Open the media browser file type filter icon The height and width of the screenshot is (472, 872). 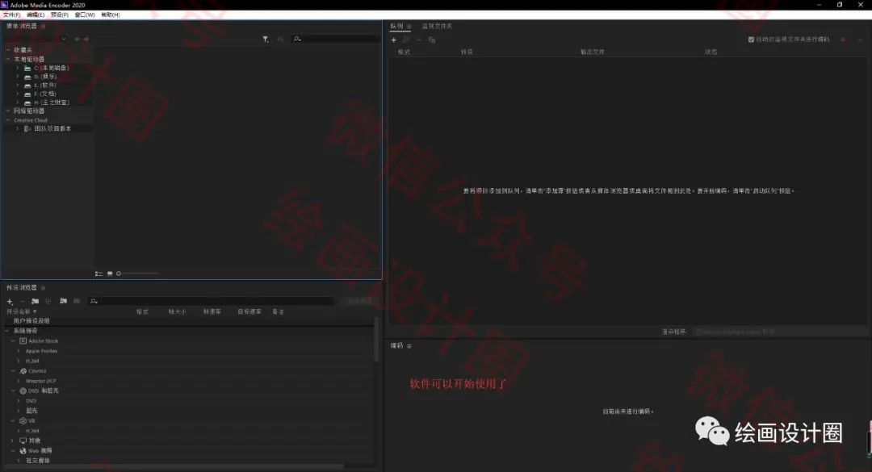coord(266,39)
